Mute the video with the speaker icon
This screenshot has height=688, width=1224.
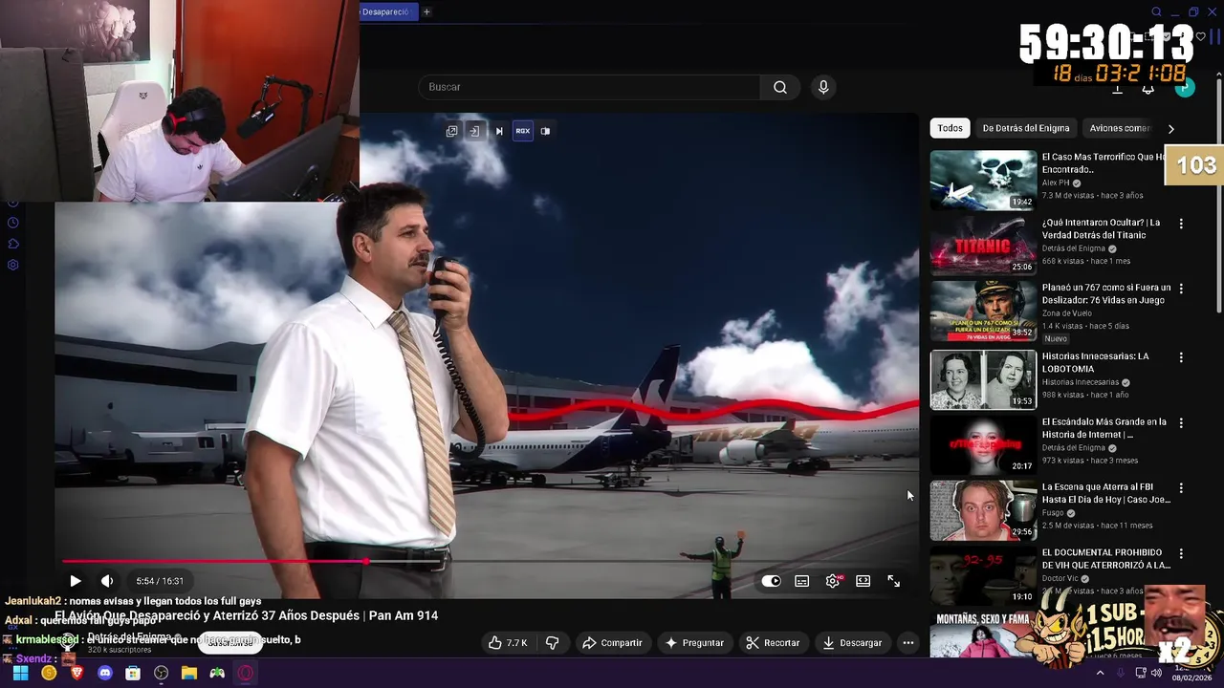click(107, 581)
